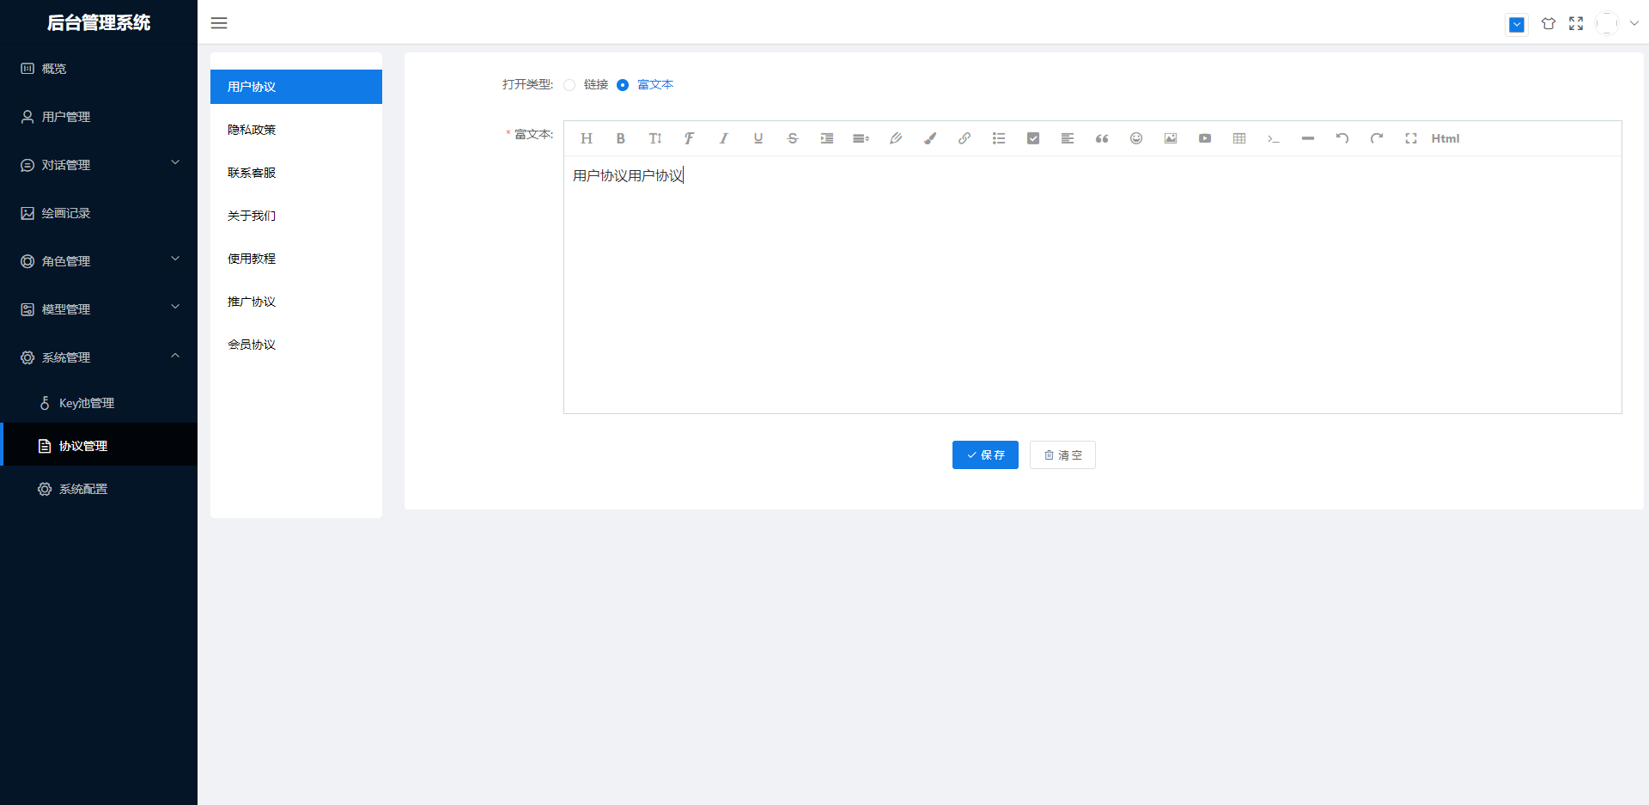Select the 富文本 radio option

[623, 85]
